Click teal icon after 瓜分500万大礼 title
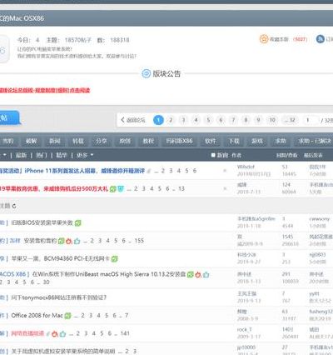The height and width of the screenshot is (355, 333). [121, 189]
